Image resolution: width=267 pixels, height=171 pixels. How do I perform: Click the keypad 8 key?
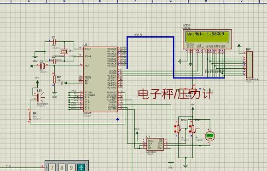click(x=62, y=167)
